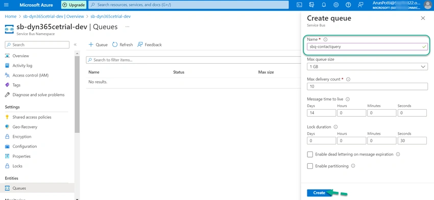Collapse the sidebar with the double chevron
The width and height of the screenshot is (434, 200).
click(x=75, y=45)
